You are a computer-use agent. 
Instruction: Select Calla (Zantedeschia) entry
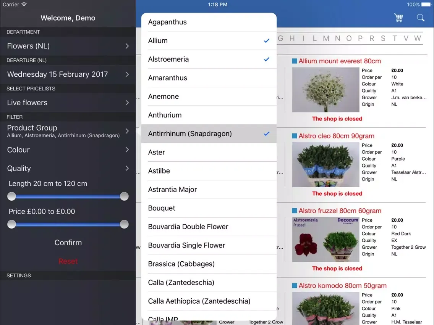click(x=209, y=282)
